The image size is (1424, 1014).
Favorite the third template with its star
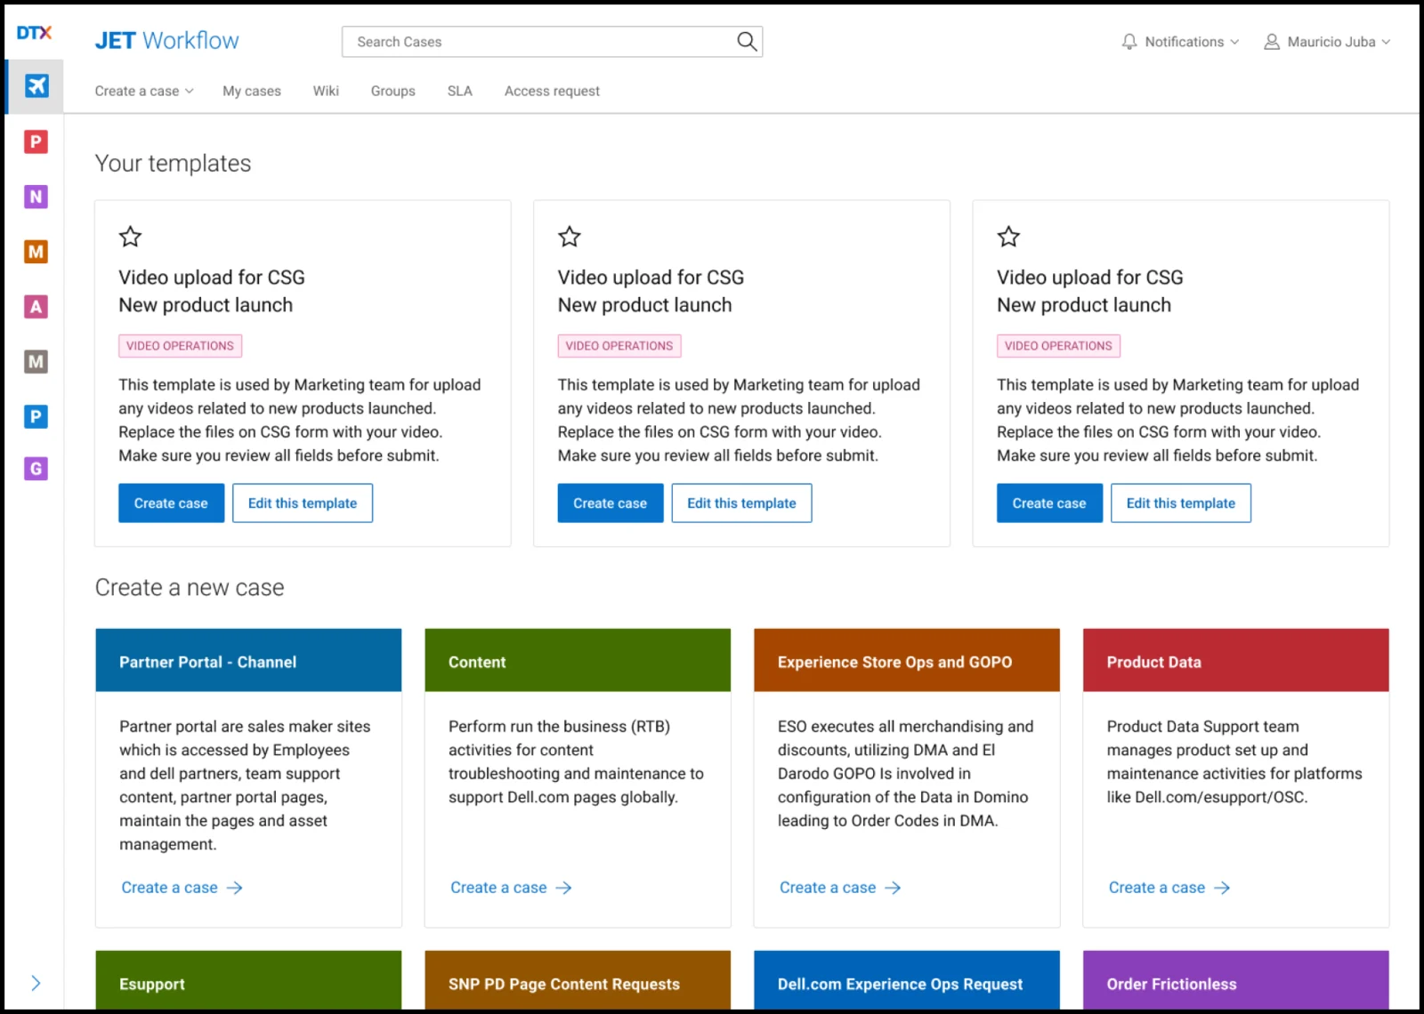coord(1008,237)
